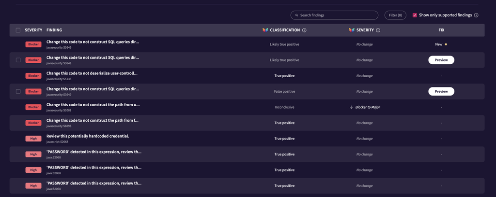
Task: Click the Classification column info icon
Action: (x=304, y=30)
